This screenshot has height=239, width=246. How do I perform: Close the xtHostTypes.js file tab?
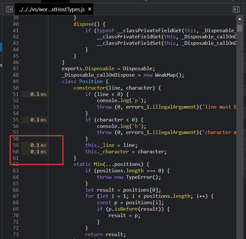[x=90, y=9]
